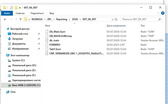Open the Файл menu tab
Viewport: 168px width, 104px height.
point(7,13)
